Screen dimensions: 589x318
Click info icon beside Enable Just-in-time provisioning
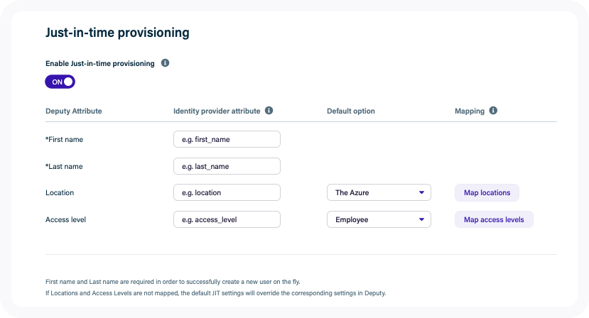click(165, 63)
